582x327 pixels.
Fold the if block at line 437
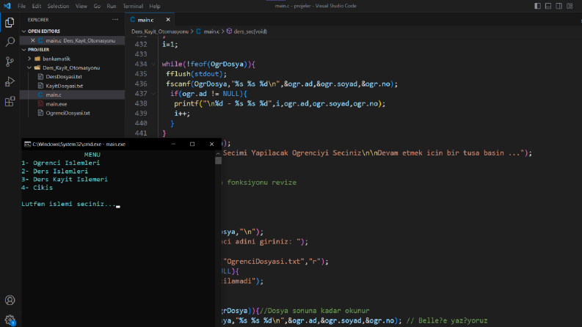click(x=153, y=94)
